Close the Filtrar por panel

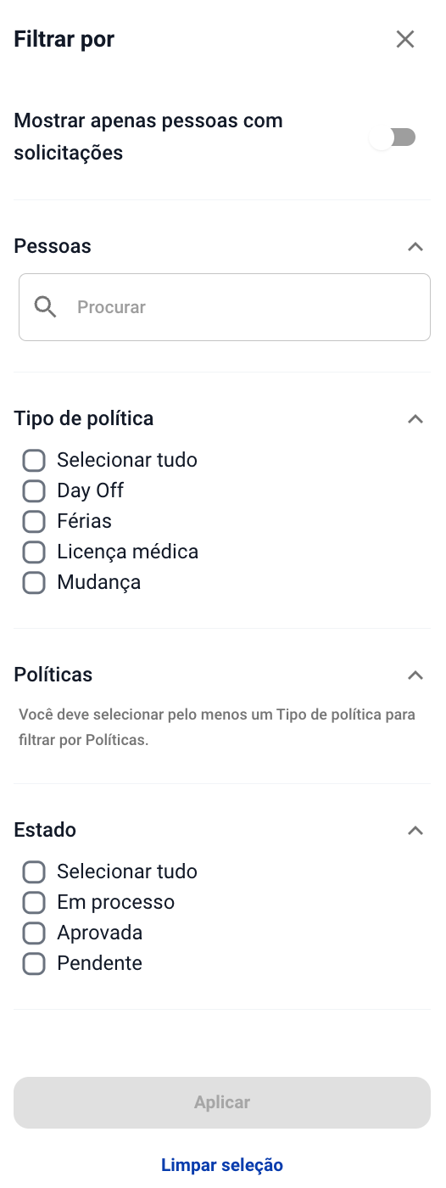405,39
